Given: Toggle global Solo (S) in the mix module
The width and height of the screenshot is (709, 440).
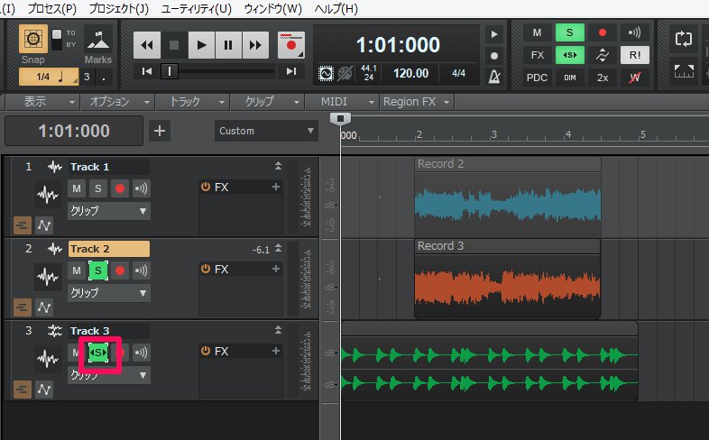Looking at the screenshot, I should (570, 32).
